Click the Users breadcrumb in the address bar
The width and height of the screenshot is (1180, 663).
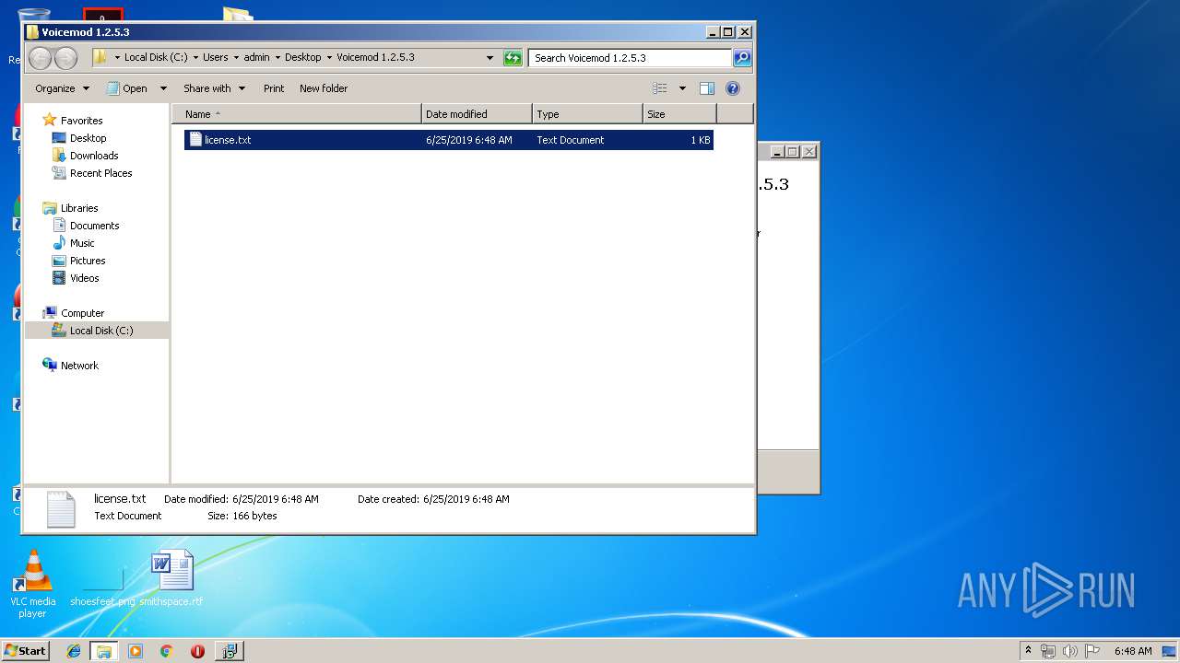(x=215, y=57)
